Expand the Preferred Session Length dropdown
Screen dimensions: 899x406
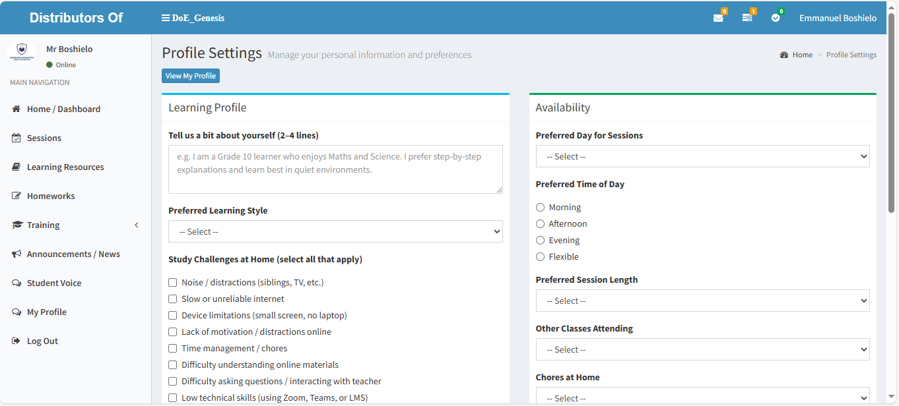[x=702, y=301]
